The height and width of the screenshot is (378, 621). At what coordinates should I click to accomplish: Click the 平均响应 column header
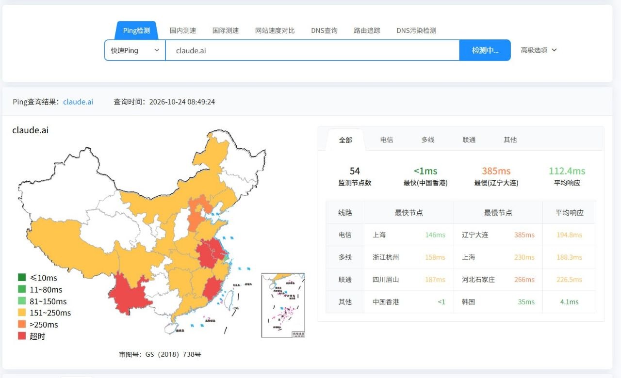570,212
